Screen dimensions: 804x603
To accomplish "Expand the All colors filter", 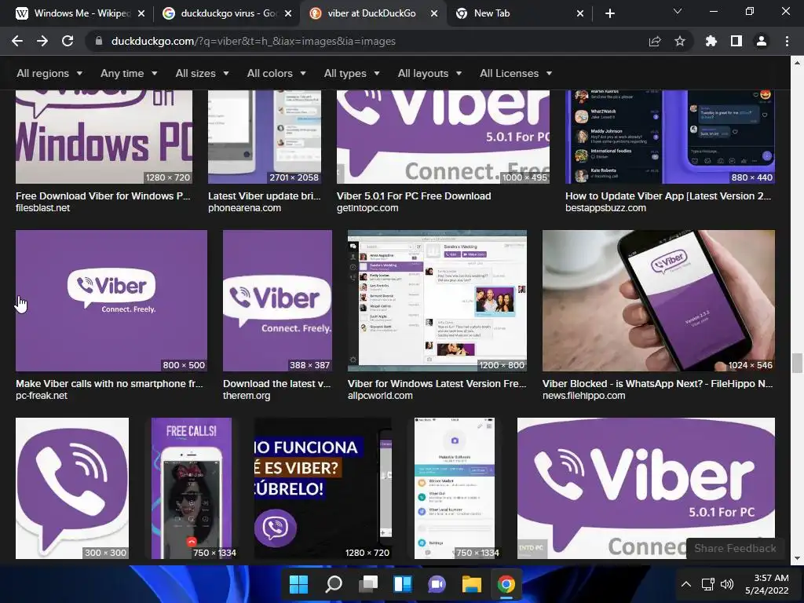I will [x=276, y=73].
